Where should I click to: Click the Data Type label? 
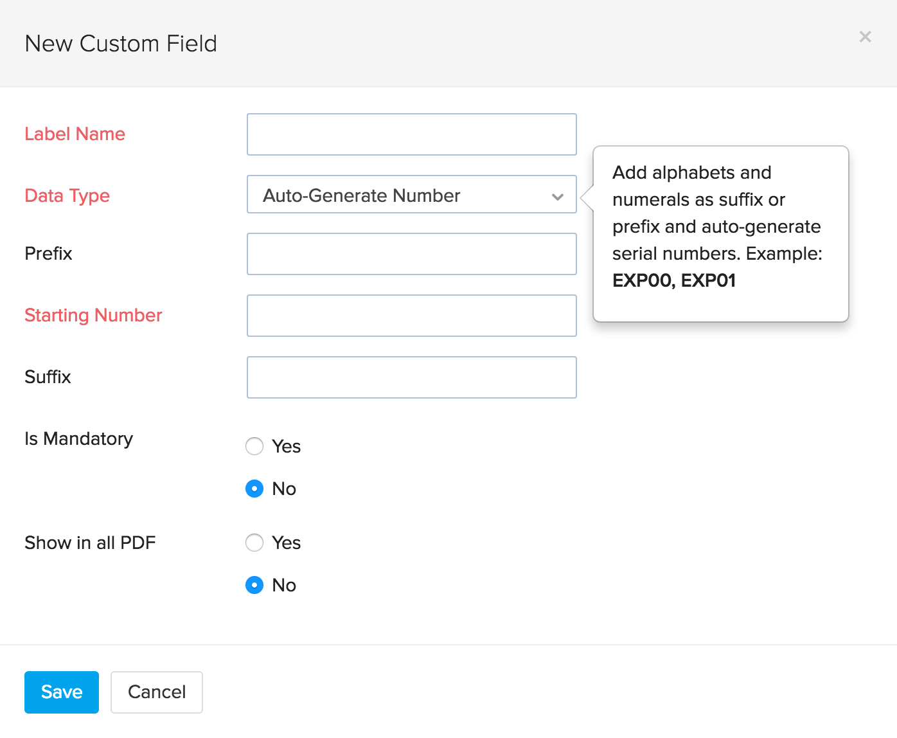(67, 195)
